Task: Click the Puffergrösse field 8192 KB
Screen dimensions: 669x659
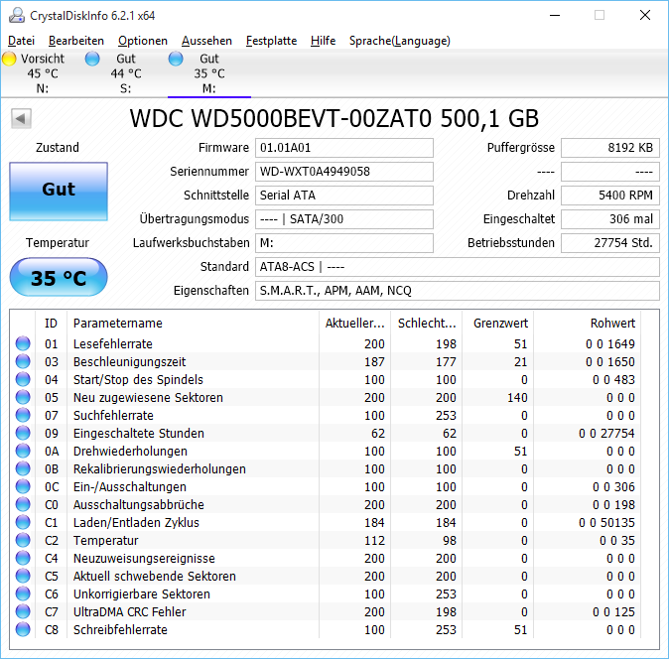Action: pyautogui.click(x=610, y=148)
